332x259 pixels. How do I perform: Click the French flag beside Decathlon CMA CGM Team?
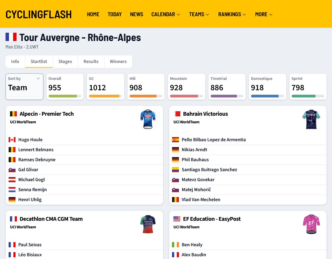13,219
